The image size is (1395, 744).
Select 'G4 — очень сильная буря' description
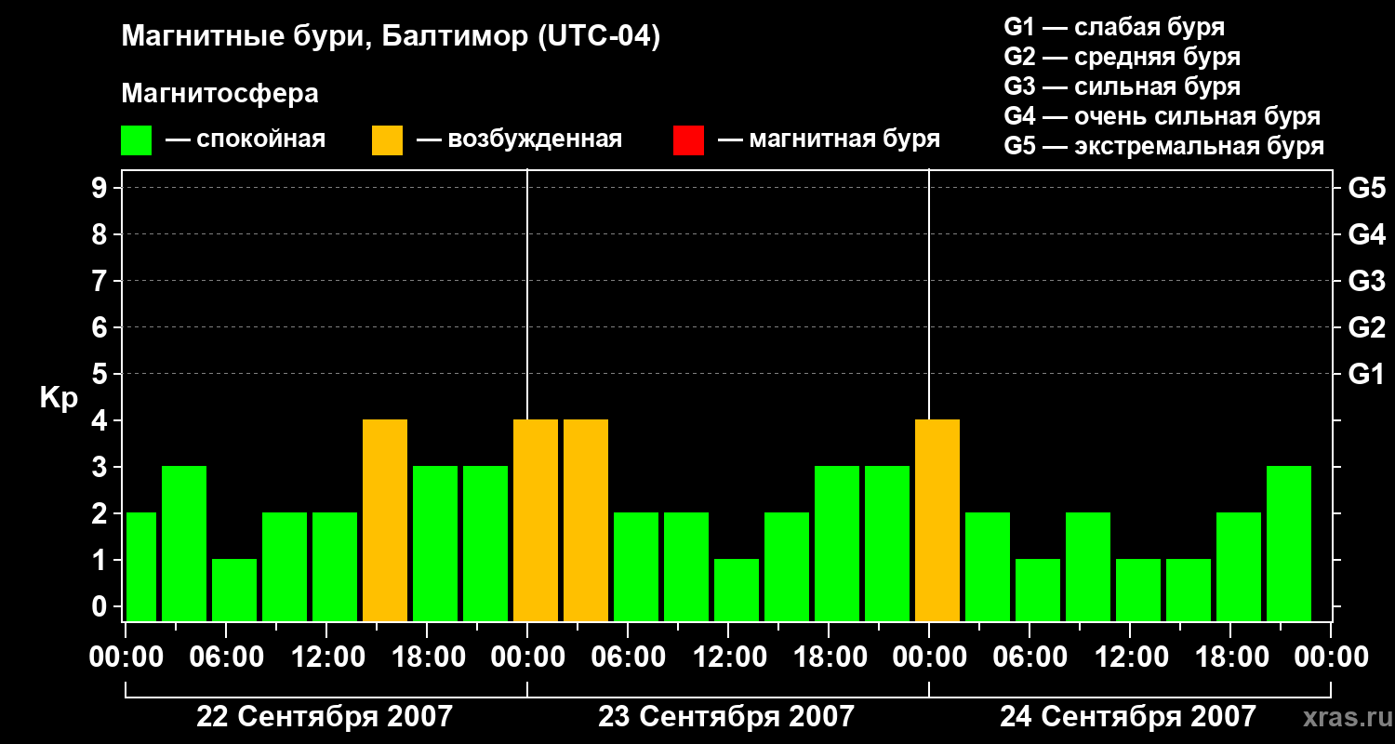coord(1162,116)
